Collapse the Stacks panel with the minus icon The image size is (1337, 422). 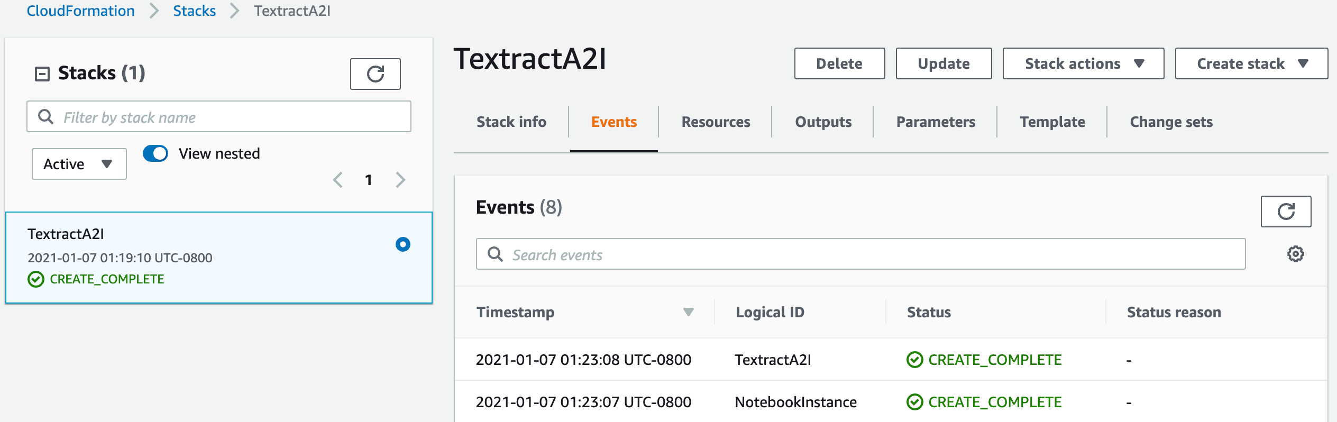tap(42, 74)
